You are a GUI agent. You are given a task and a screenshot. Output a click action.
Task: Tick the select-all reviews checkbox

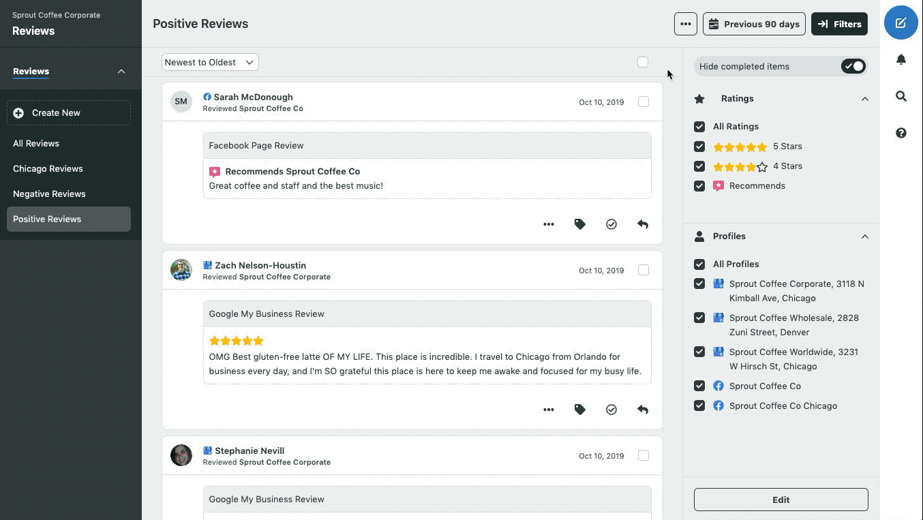pos(643,62)
